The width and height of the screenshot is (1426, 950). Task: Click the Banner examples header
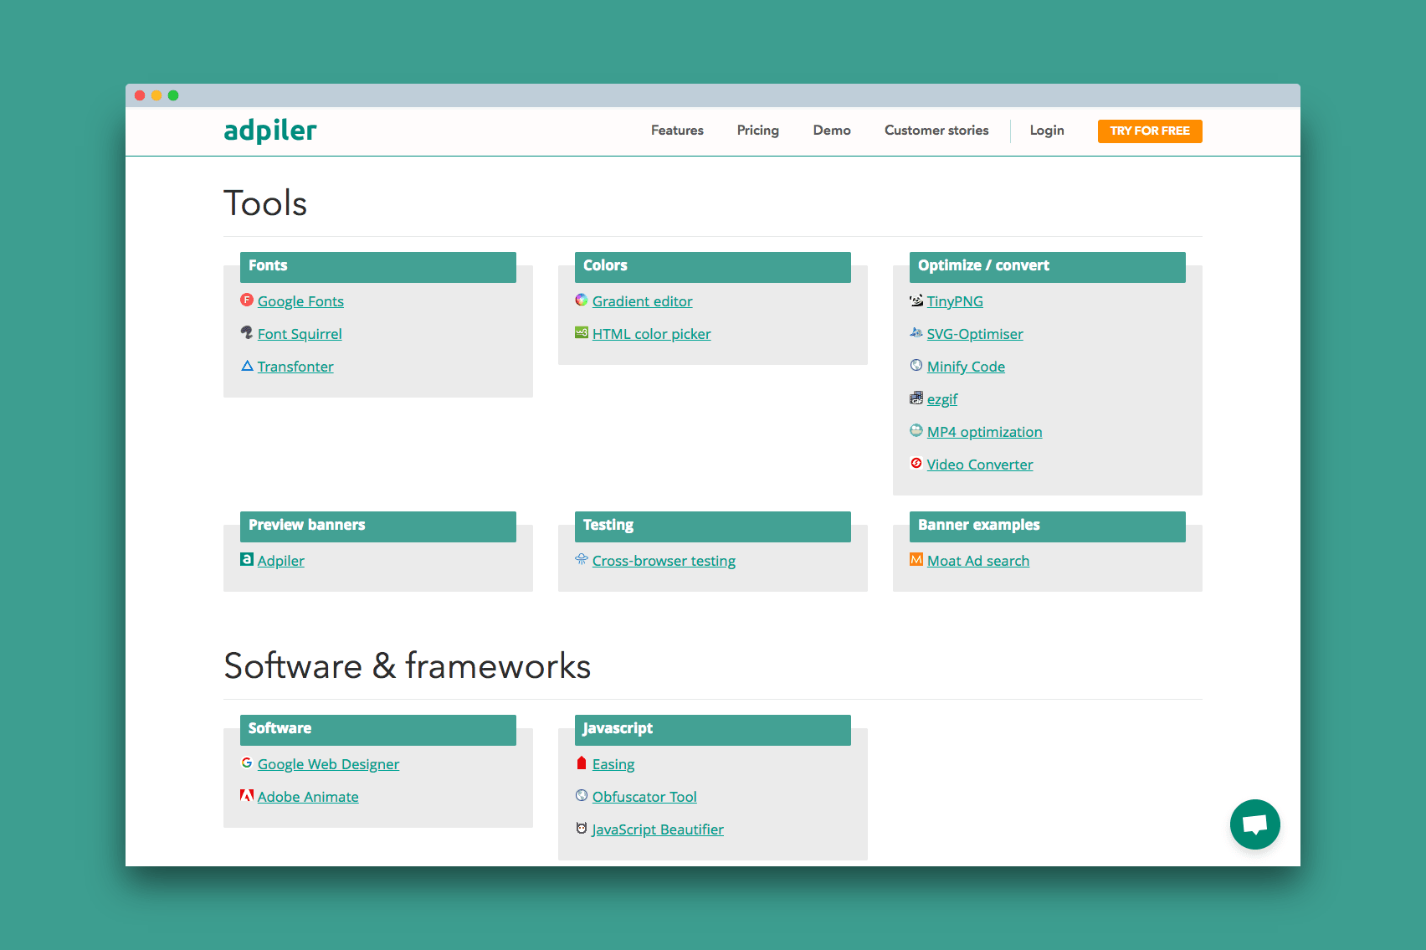1048,526
